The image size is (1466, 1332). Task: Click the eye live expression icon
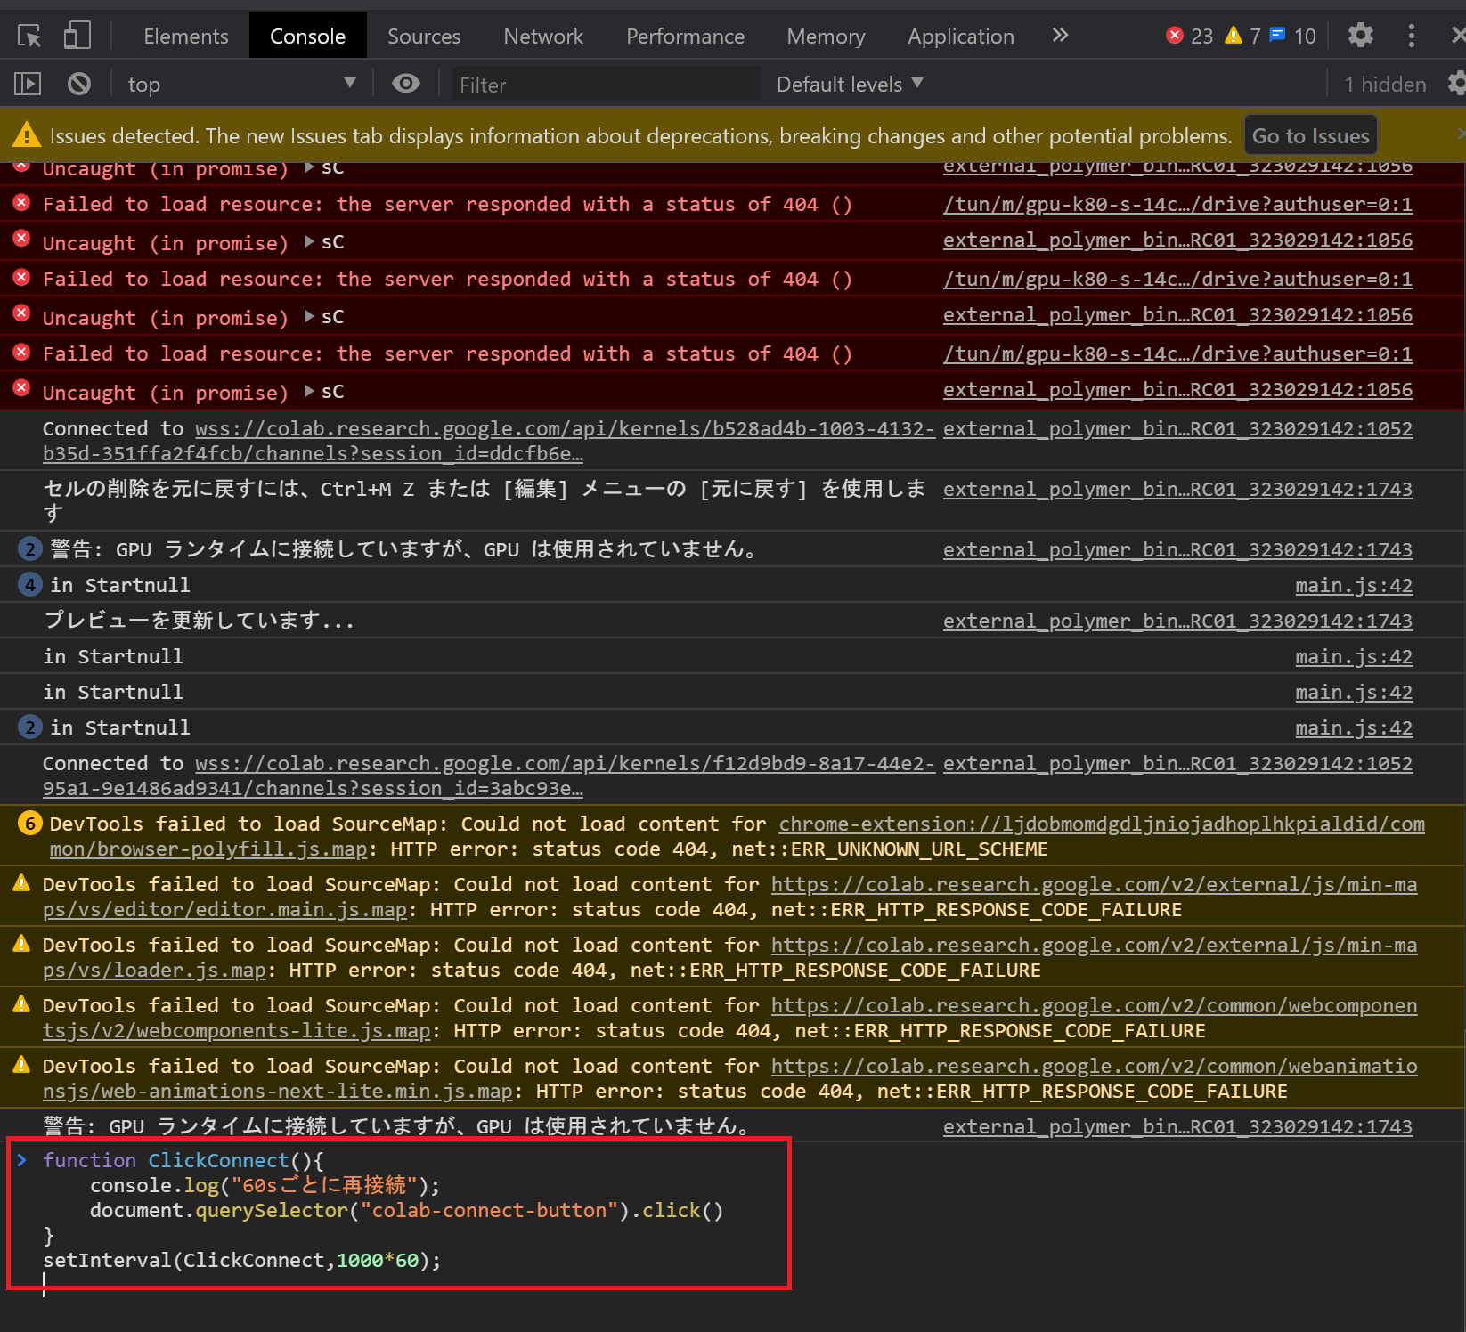pyautogui.click(x=406, y=84)
